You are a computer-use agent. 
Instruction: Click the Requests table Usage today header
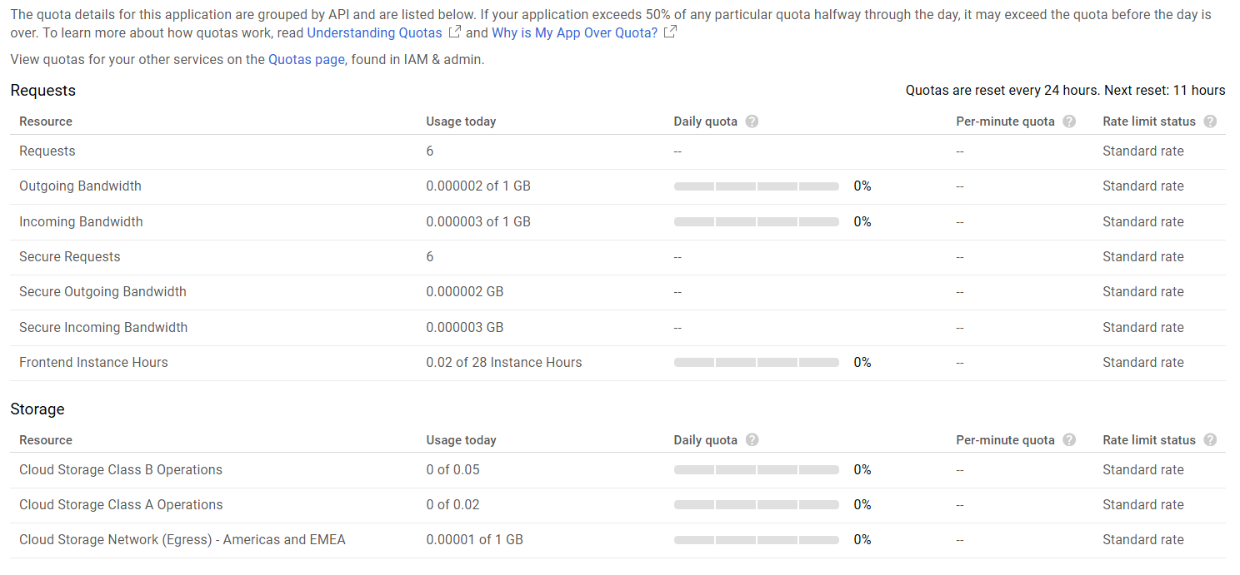461,121
